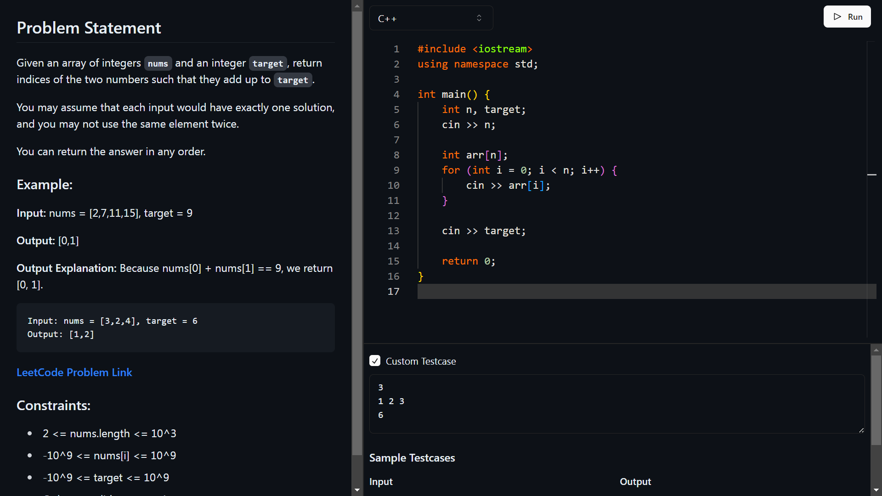Click the '#include <iostream>' line
This screenshot has height=496, width=882.
[475, 49]
